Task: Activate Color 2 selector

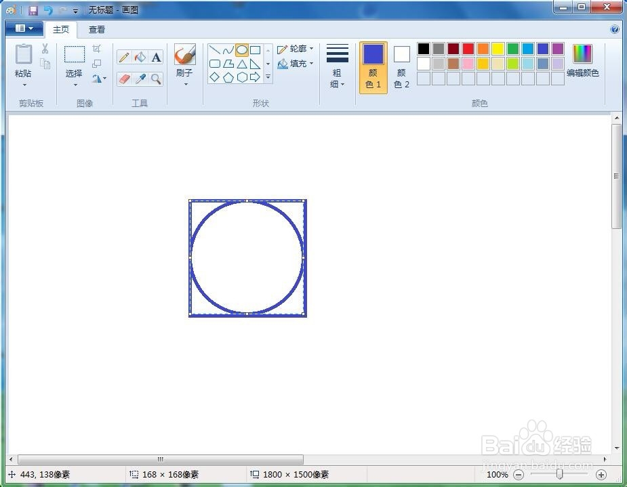Action: click(401, 68)
